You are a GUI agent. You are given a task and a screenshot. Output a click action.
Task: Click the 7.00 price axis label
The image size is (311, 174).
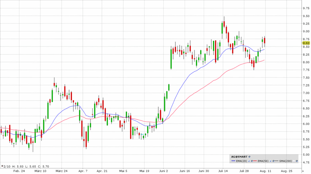[x=306, y=93]
